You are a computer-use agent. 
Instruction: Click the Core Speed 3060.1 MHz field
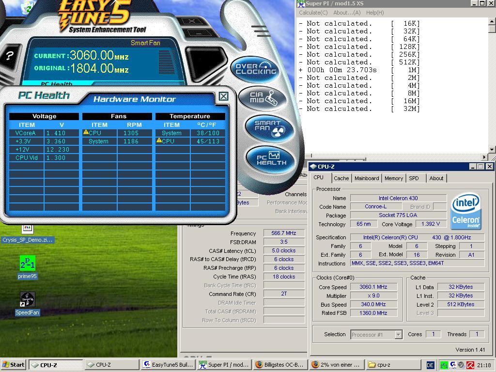373,287
